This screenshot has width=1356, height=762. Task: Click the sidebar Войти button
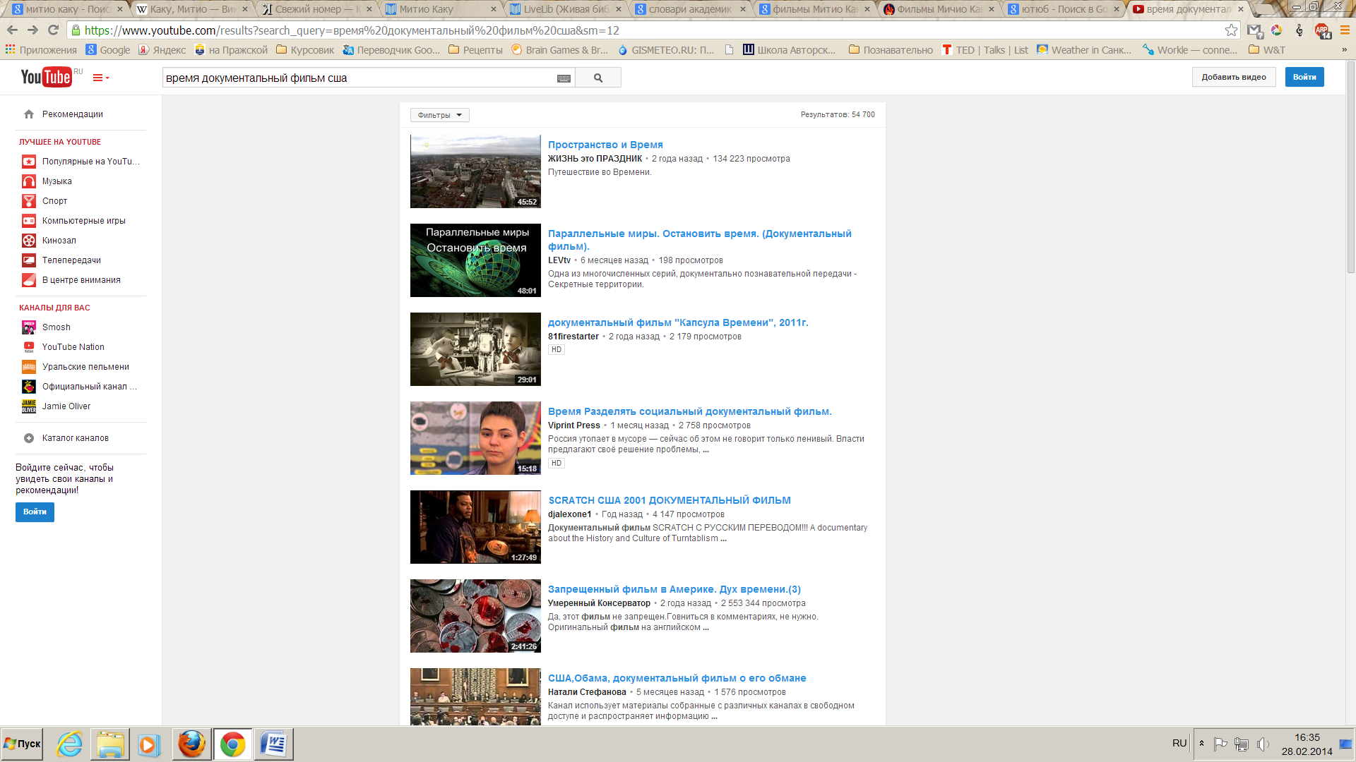[35, 512]
